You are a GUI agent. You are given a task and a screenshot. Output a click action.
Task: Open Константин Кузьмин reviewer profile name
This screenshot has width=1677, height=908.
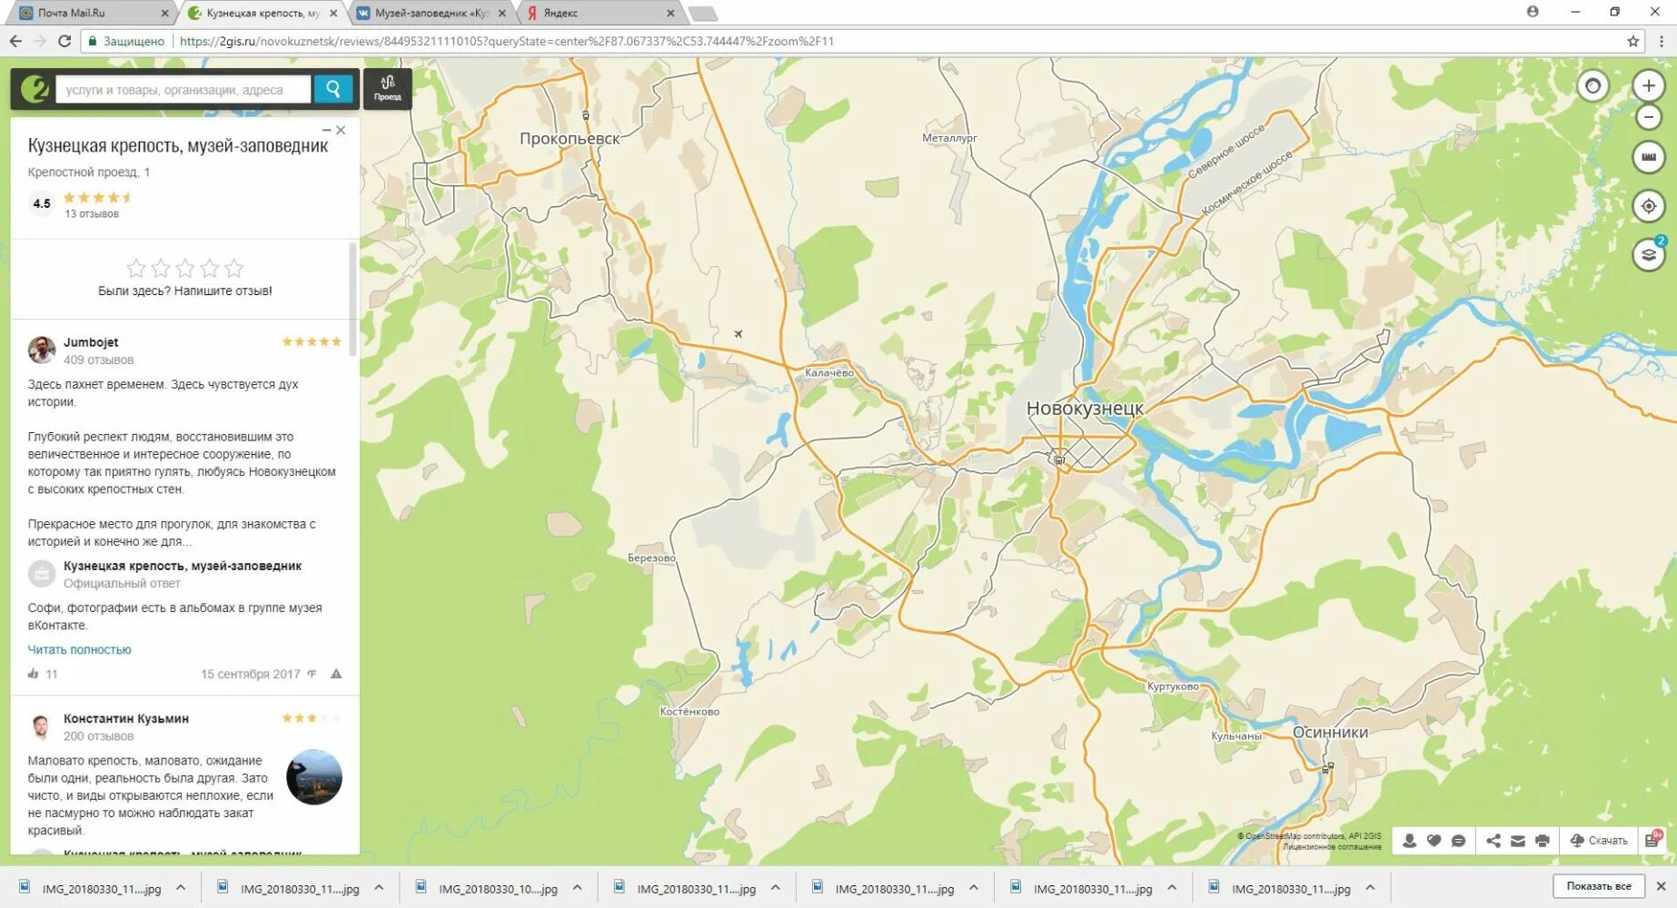pos(126,718)
